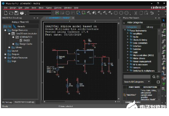Image resolution: width=169 pixels, height=116 pixels.
Task: Choose the Place Ground tool
Action: pyautogui.click(x=164, y=84)
